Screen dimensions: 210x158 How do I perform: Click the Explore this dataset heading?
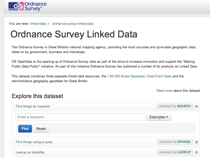click(37, 96)
